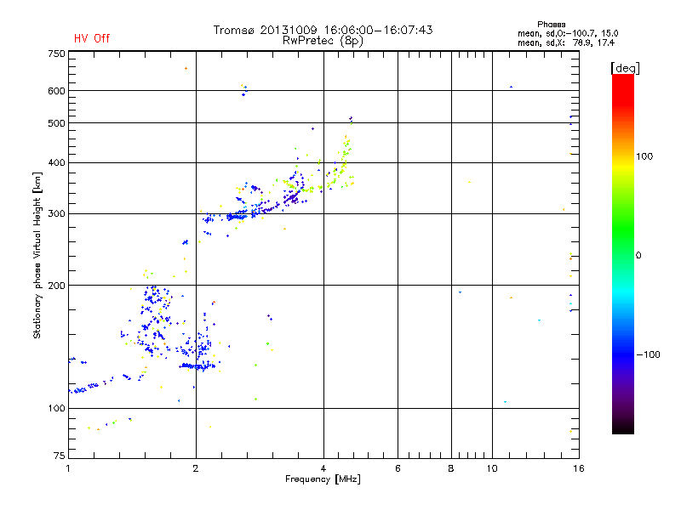Click the x-axis '1' tick label

click(68, 468)
